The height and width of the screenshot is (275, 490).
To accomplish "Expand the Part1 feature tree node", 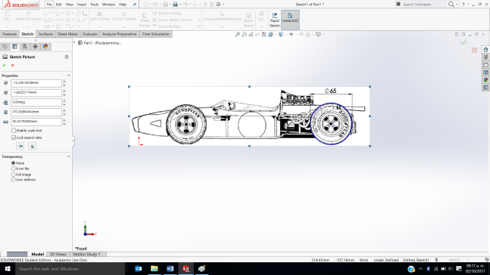I will point(74,42).
